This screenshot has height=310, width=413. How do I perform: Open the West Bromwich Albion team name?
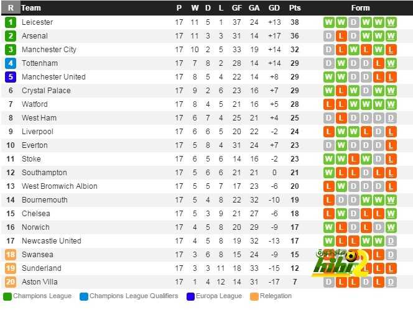tap(60, 186)
